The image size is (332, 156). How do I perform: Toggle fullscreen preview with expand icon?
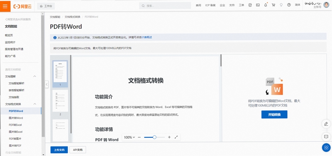click(x=176, y=137)
